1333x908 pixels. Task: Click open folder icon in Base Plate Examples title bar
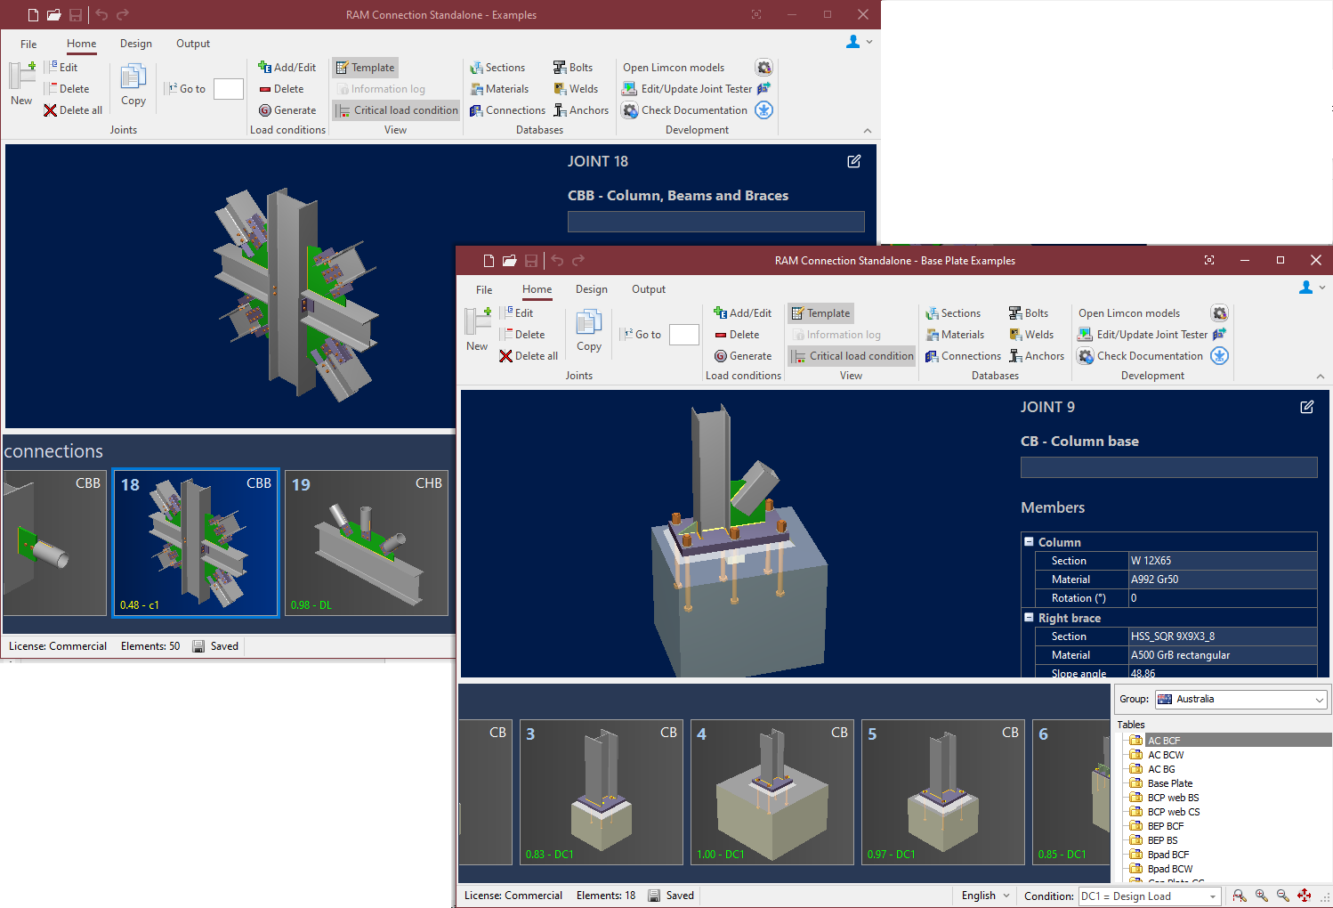click(x=509, y=261)
